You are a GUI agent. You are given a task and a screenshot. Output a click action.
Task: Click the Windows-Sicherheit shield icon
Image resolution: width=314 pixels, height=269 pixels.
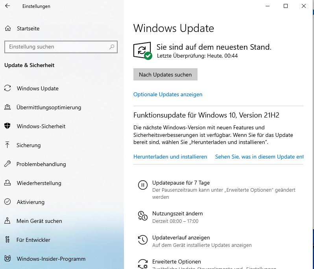pos(7,126)
